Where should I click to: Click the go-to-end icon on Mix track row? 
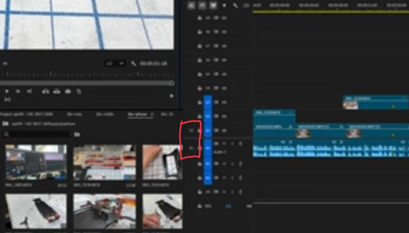[x=249, y=206]
